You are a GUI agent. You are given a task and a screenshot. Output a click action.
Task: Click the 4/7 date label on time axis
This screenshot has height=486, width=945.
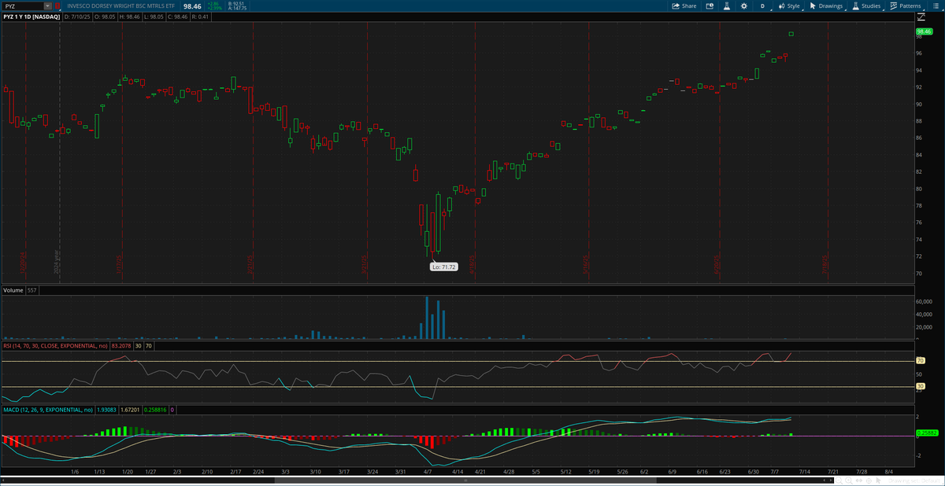point(428,472)
